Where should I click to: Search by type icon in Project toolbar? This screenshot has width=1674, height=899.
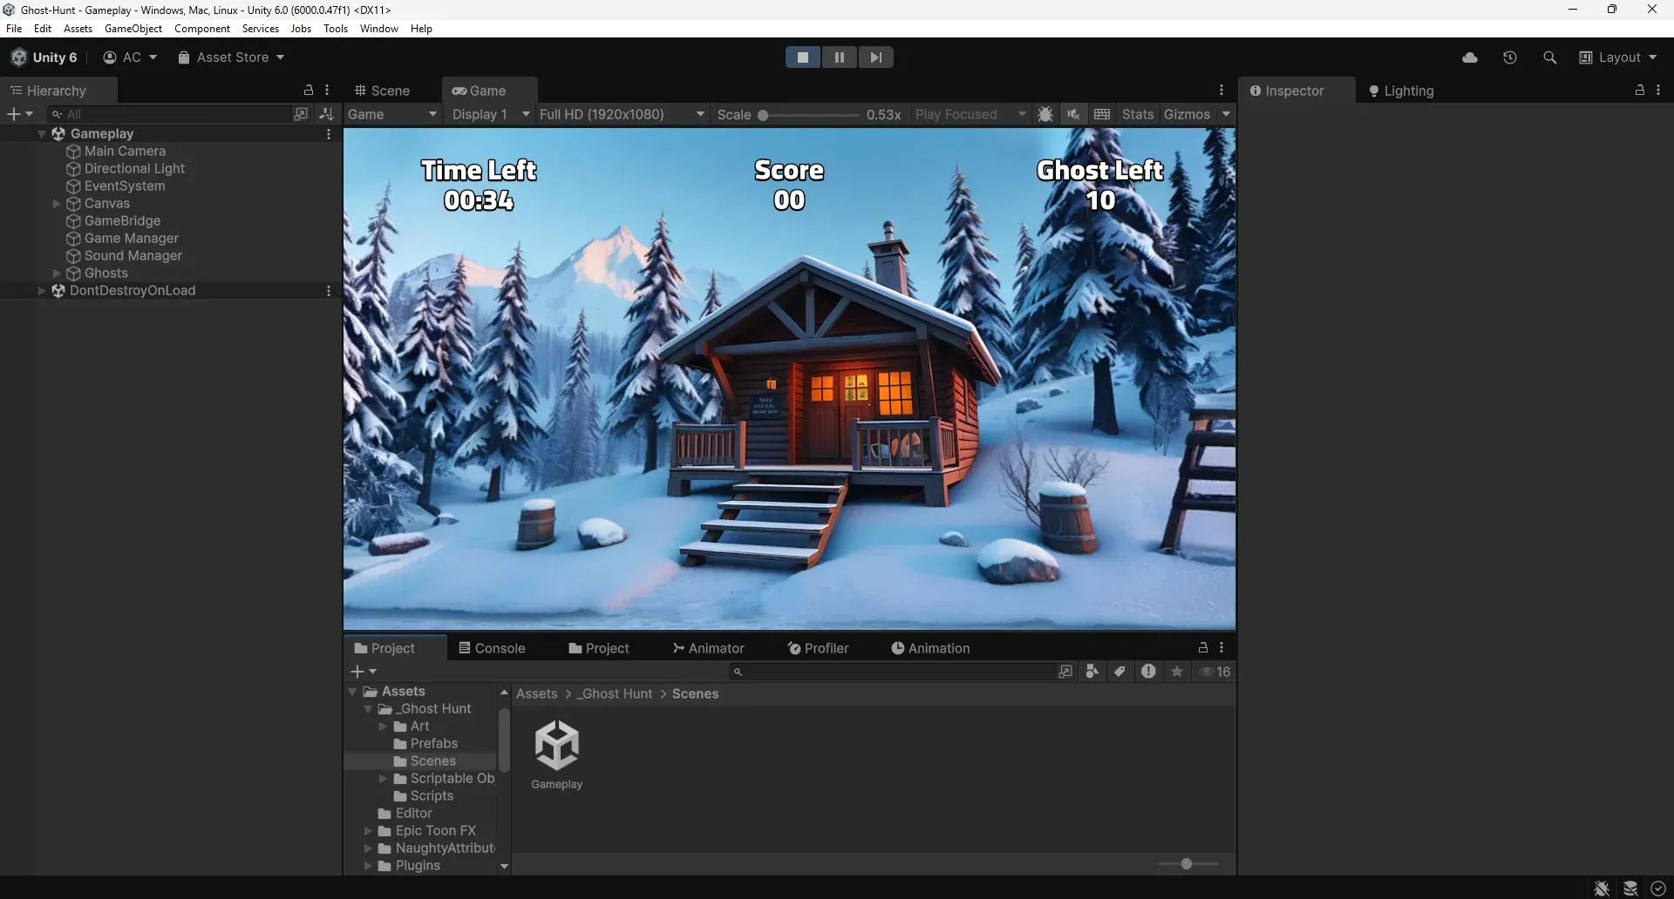pos(1092,672)
